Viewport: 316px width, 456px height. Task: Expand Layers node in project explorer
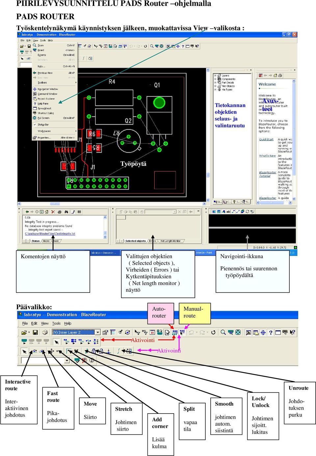215,76
